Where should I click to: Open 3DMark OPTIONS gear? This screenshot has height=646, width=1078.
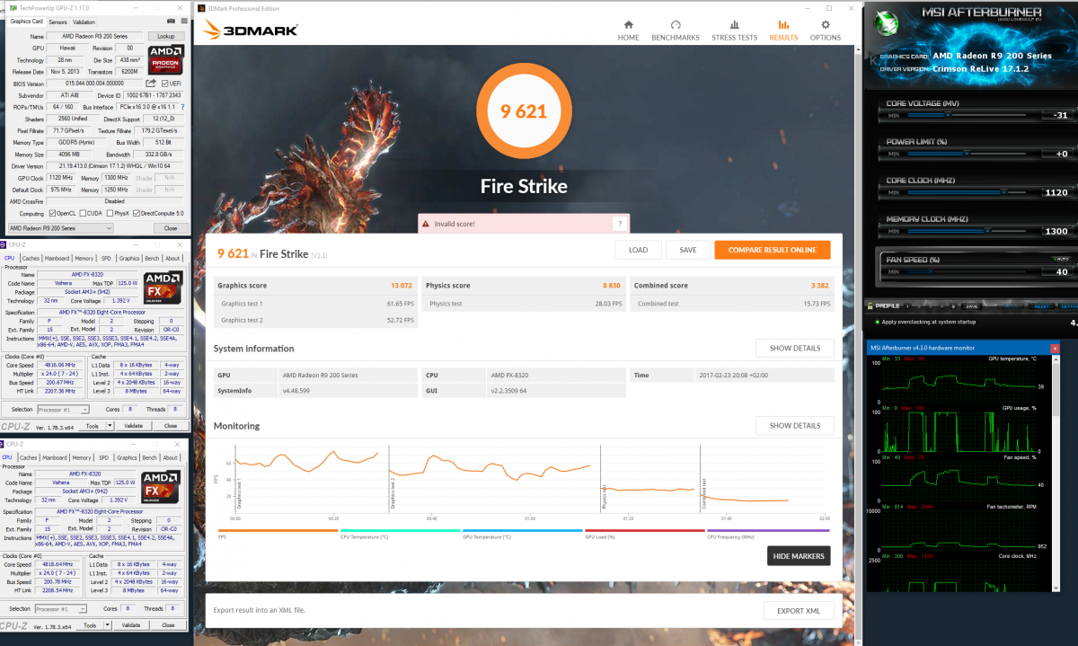[x=826, y=26]
